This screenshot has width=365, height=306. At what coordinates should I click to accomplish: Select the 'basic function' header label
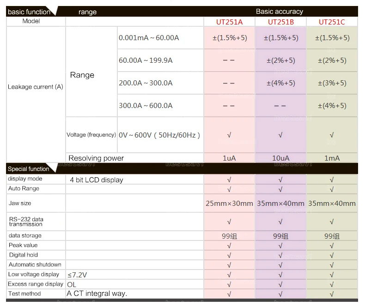point(29,12)
